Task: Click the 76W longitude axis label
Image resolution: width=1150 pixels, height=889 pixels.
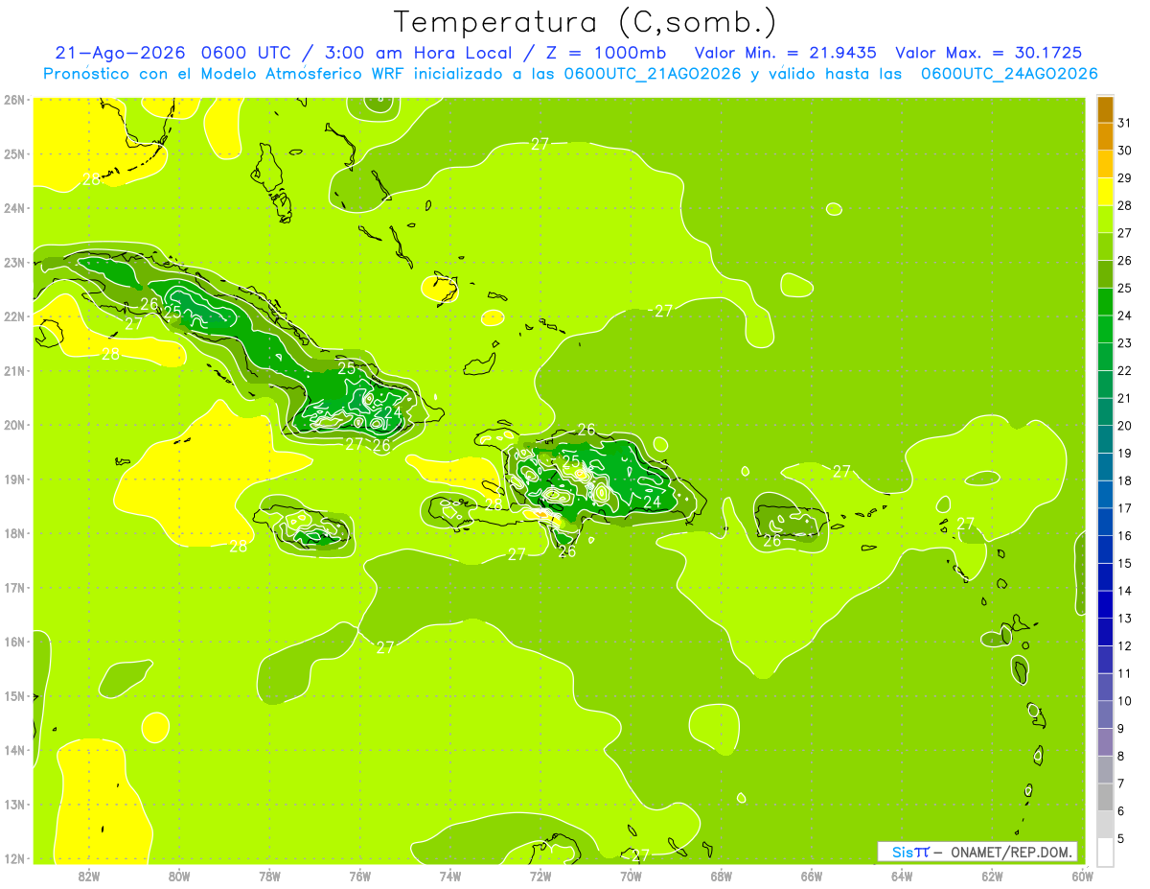Action: coord(359,875)
